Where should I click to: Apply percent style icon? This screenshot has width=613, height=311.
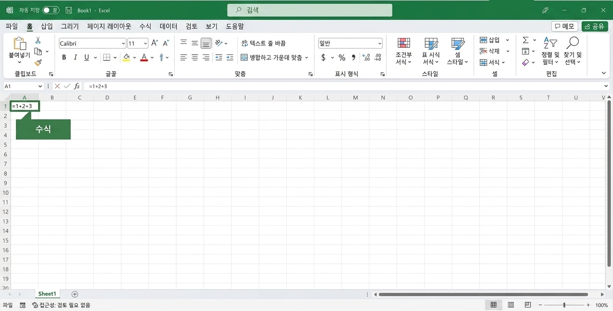tap(342, 57)
